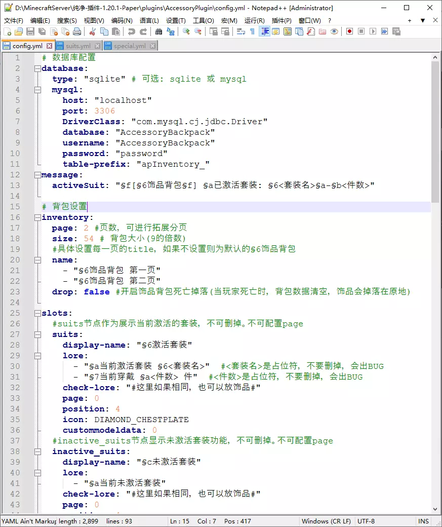
Task: Click the Zoom In toolbar icon
Action: (x=186, y=31)
